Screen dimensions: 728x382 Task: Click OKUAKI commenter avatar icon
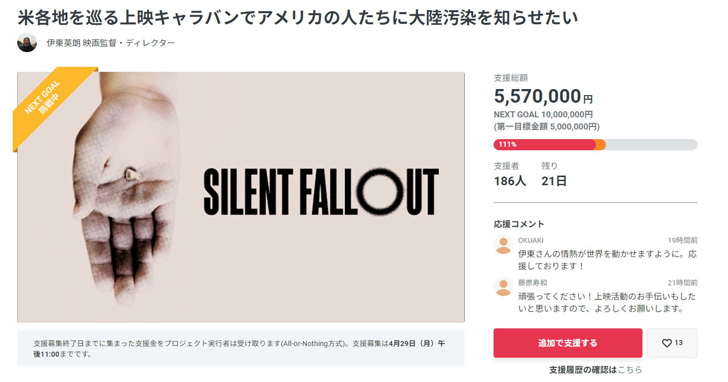[503, 244]
